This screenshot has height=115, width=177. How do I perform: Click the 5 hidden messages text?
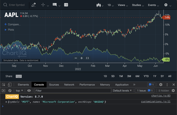pos(164,90)
